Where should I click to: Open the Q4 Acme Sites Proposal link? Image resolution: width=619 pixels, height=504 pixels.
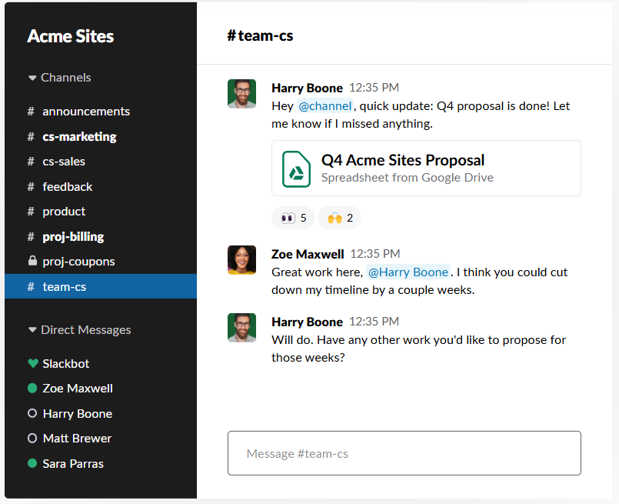[x=402, y=160]
